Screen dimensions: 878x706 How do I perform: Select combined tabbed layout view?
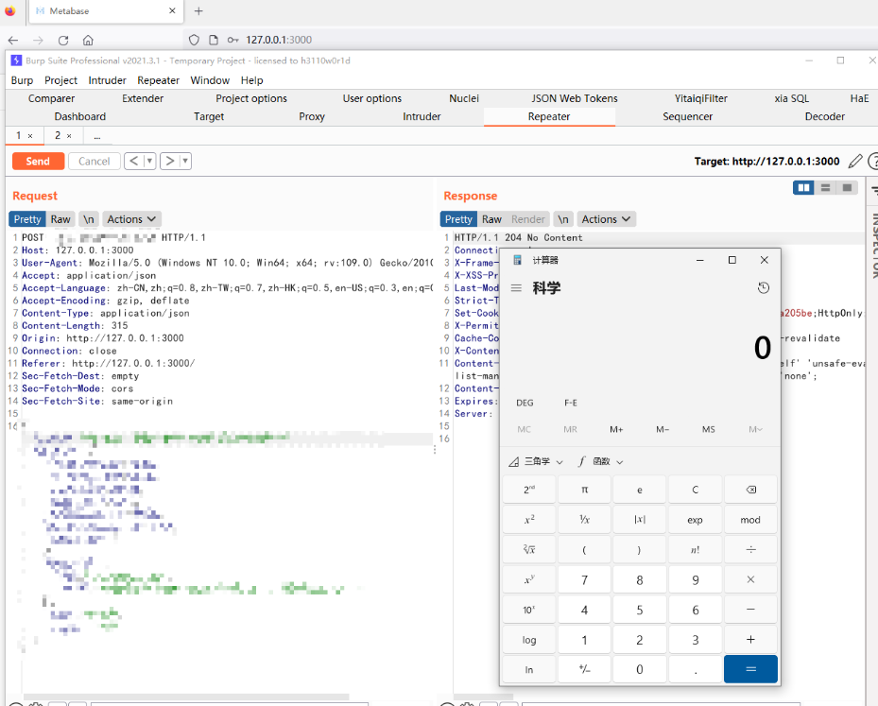click(847, 187)
